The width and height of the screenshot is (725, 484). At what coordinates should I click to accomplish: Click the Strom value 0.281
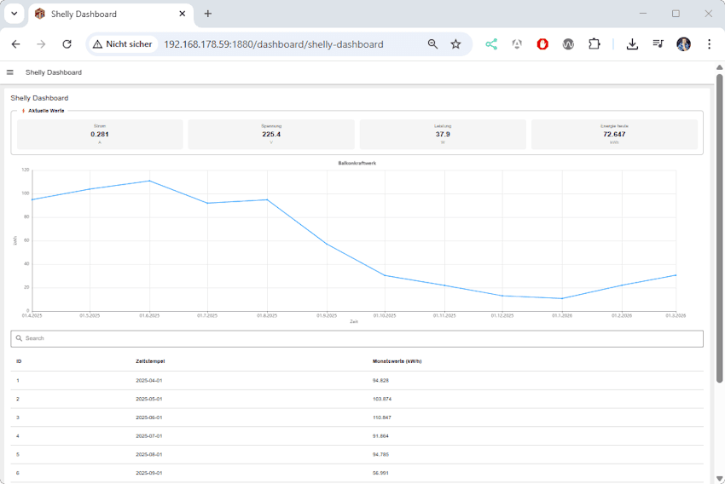pos(100,135)
